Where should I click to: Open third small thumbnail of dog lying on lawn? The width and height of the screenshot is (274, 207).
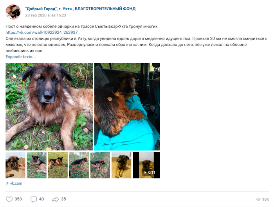58,165
